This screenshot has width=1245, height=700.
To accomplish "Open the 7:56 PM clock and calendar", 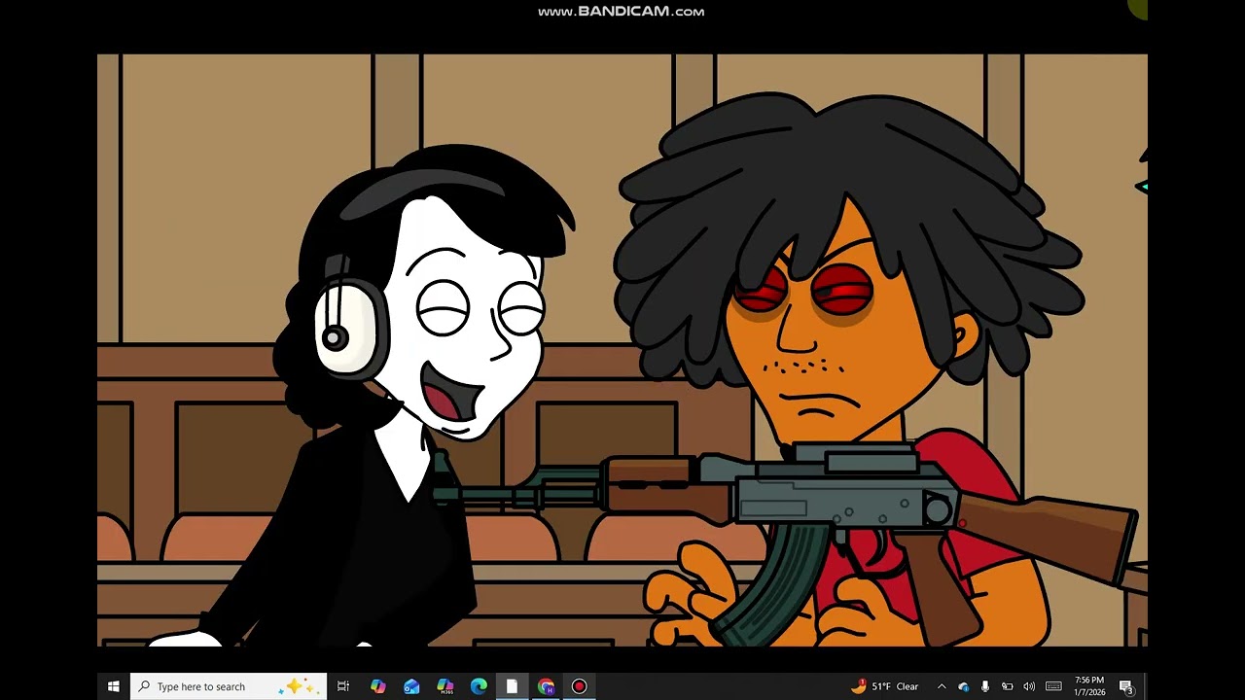I will click(1090, 686).
